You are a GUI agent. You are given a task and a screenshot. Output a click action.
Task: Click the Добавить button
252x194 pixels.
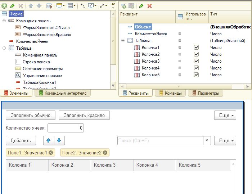tap(21, 140)
